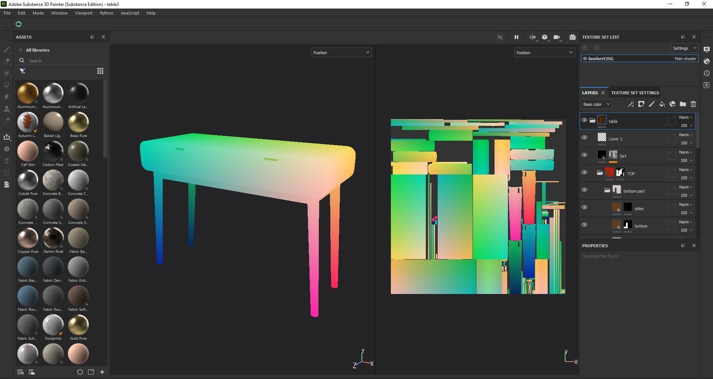Hide the bottom layer
Image resolution: width=713 pixels, height=379 pixels.
click(x=584, y=225)
